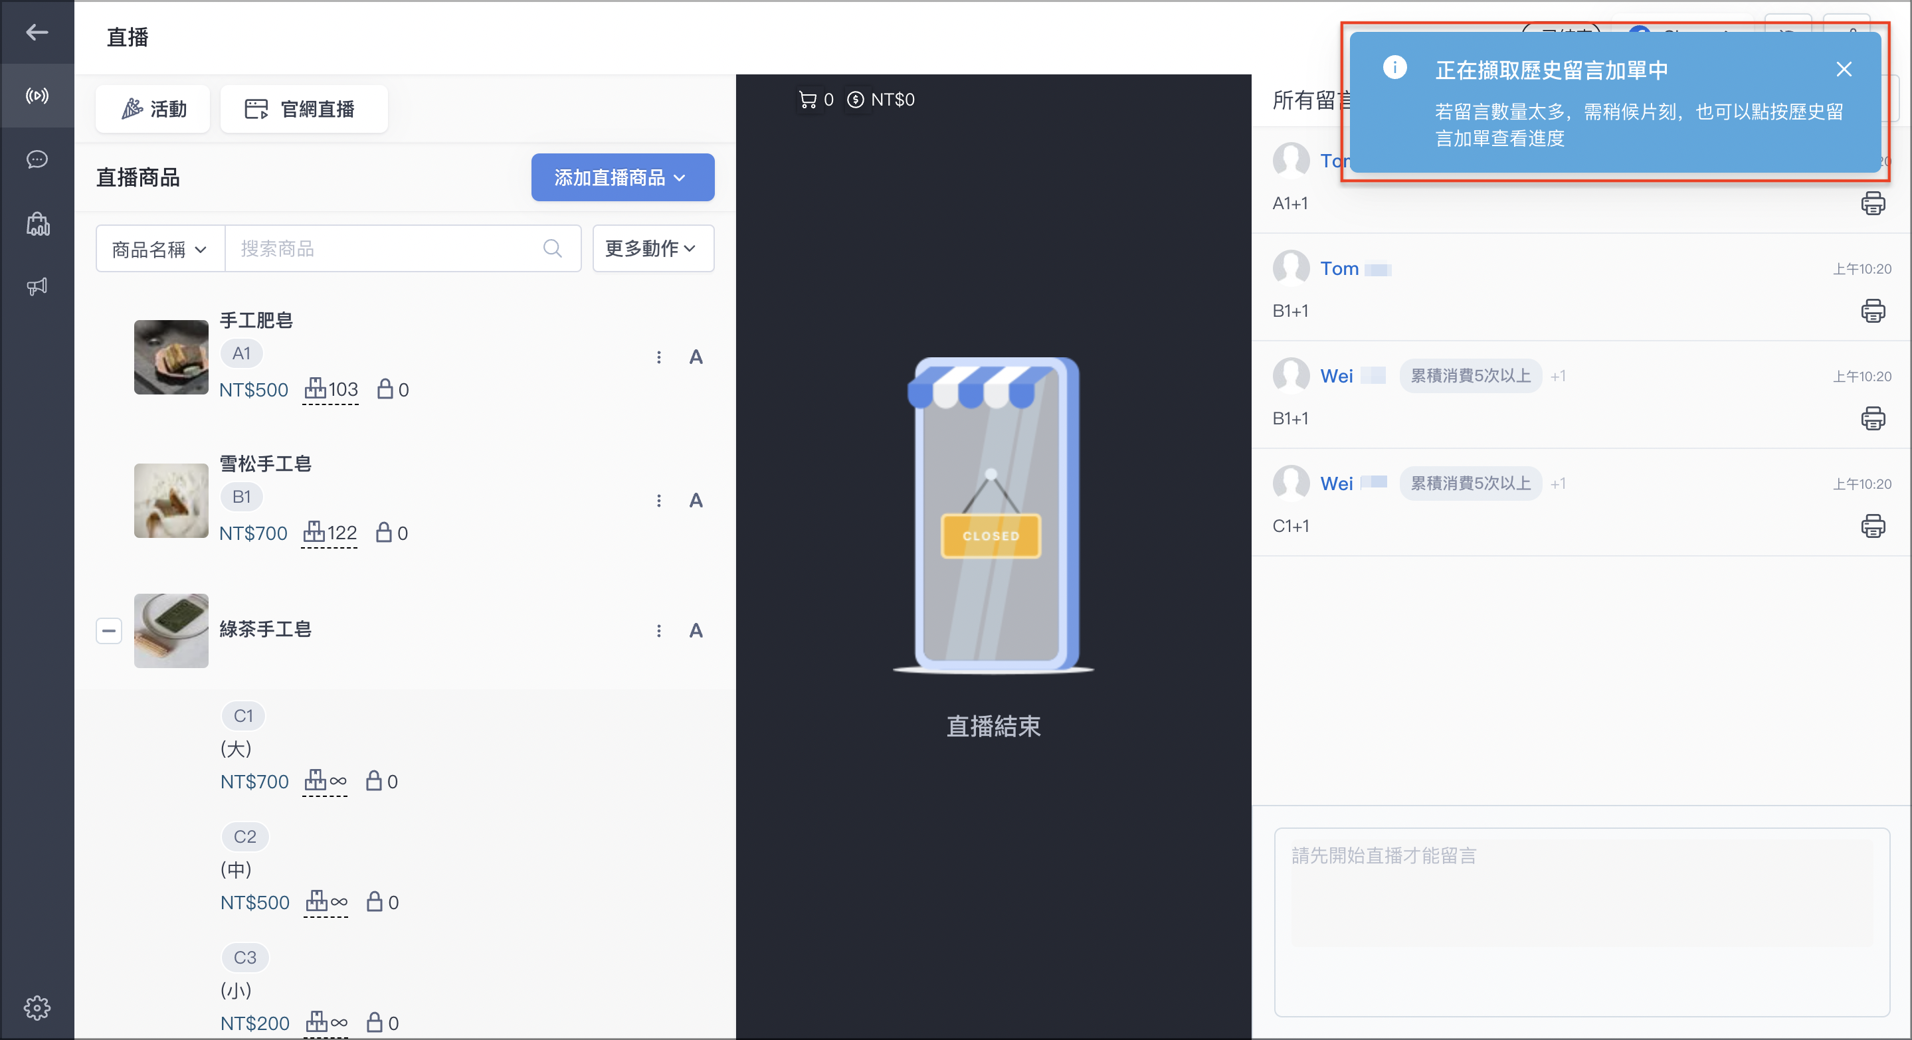This screenshot has width=1912, height=1040.
Task: Click the A icon for 手工肥皂
Action: [x=696, y=357]
